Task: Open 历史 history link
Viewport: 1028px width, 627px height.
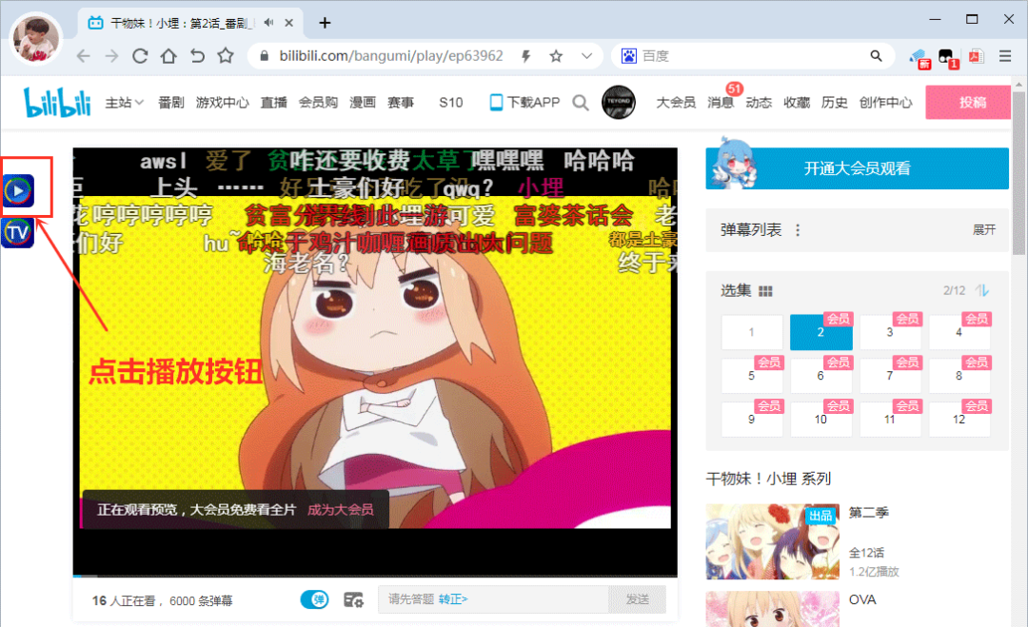Action: coord(835,103)
